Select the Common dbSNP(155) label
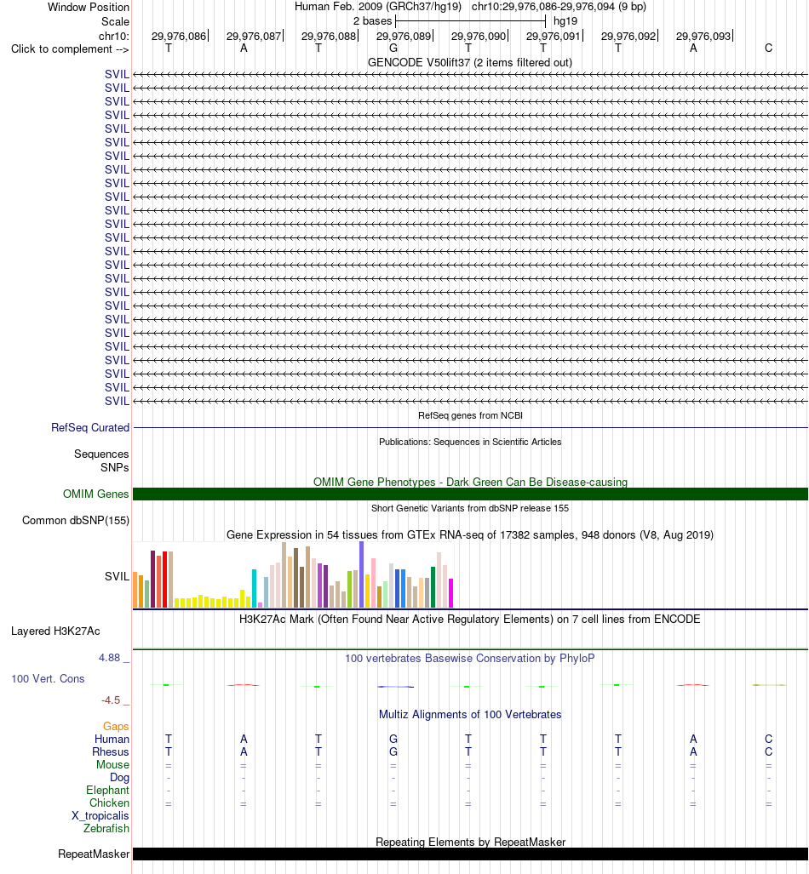 pos(75,520)
